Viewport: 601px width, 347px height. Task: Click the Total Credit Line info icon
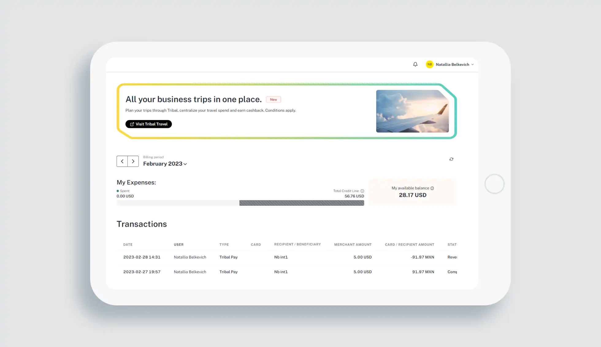362,191
